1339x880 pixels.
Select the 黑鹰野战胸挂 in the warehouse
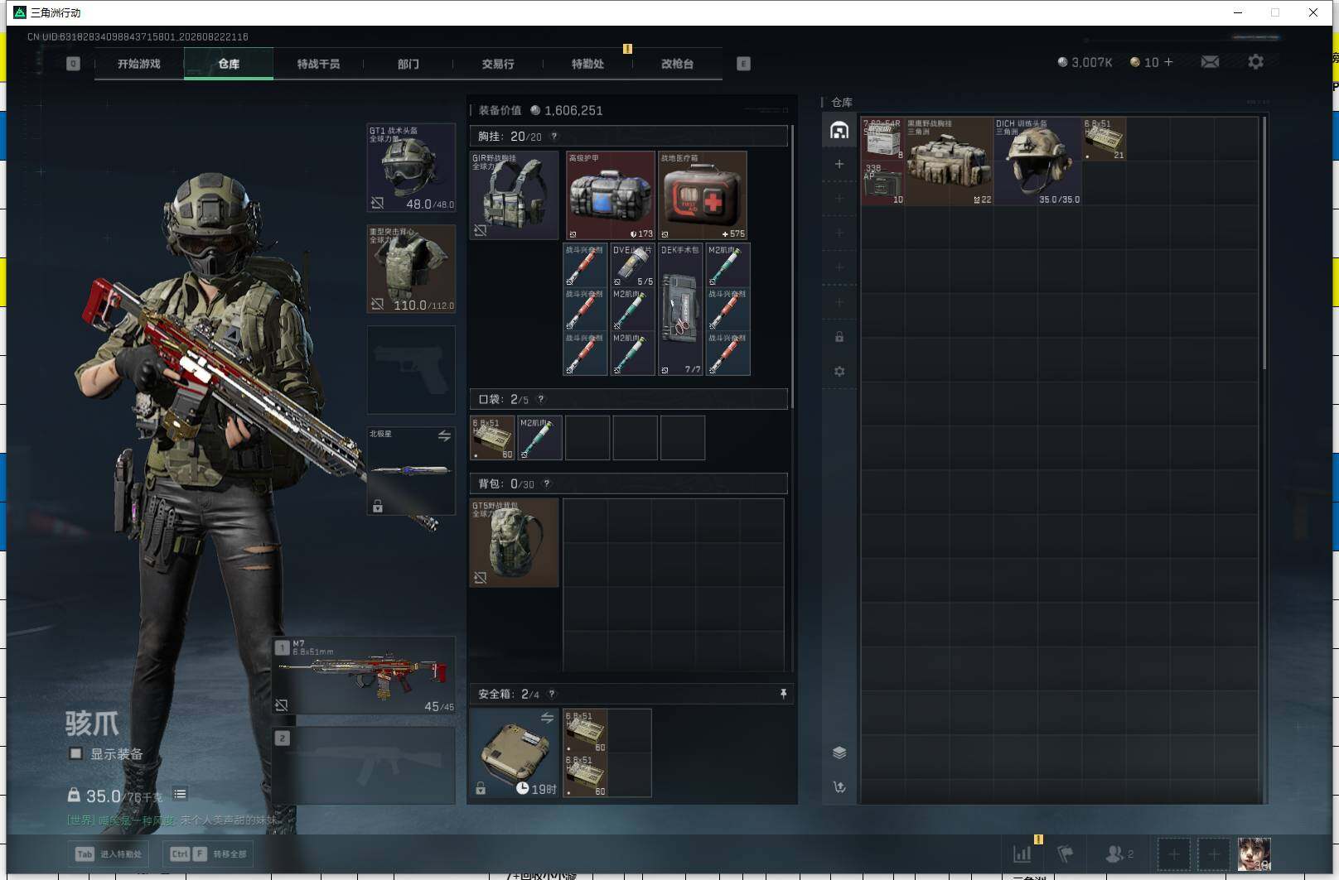point(949,161)
